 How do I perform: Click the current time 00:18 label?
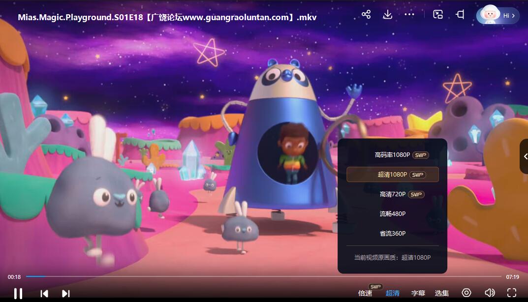[14, 277]
